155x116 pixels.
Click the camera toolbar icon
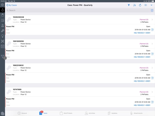click(146, 5)
